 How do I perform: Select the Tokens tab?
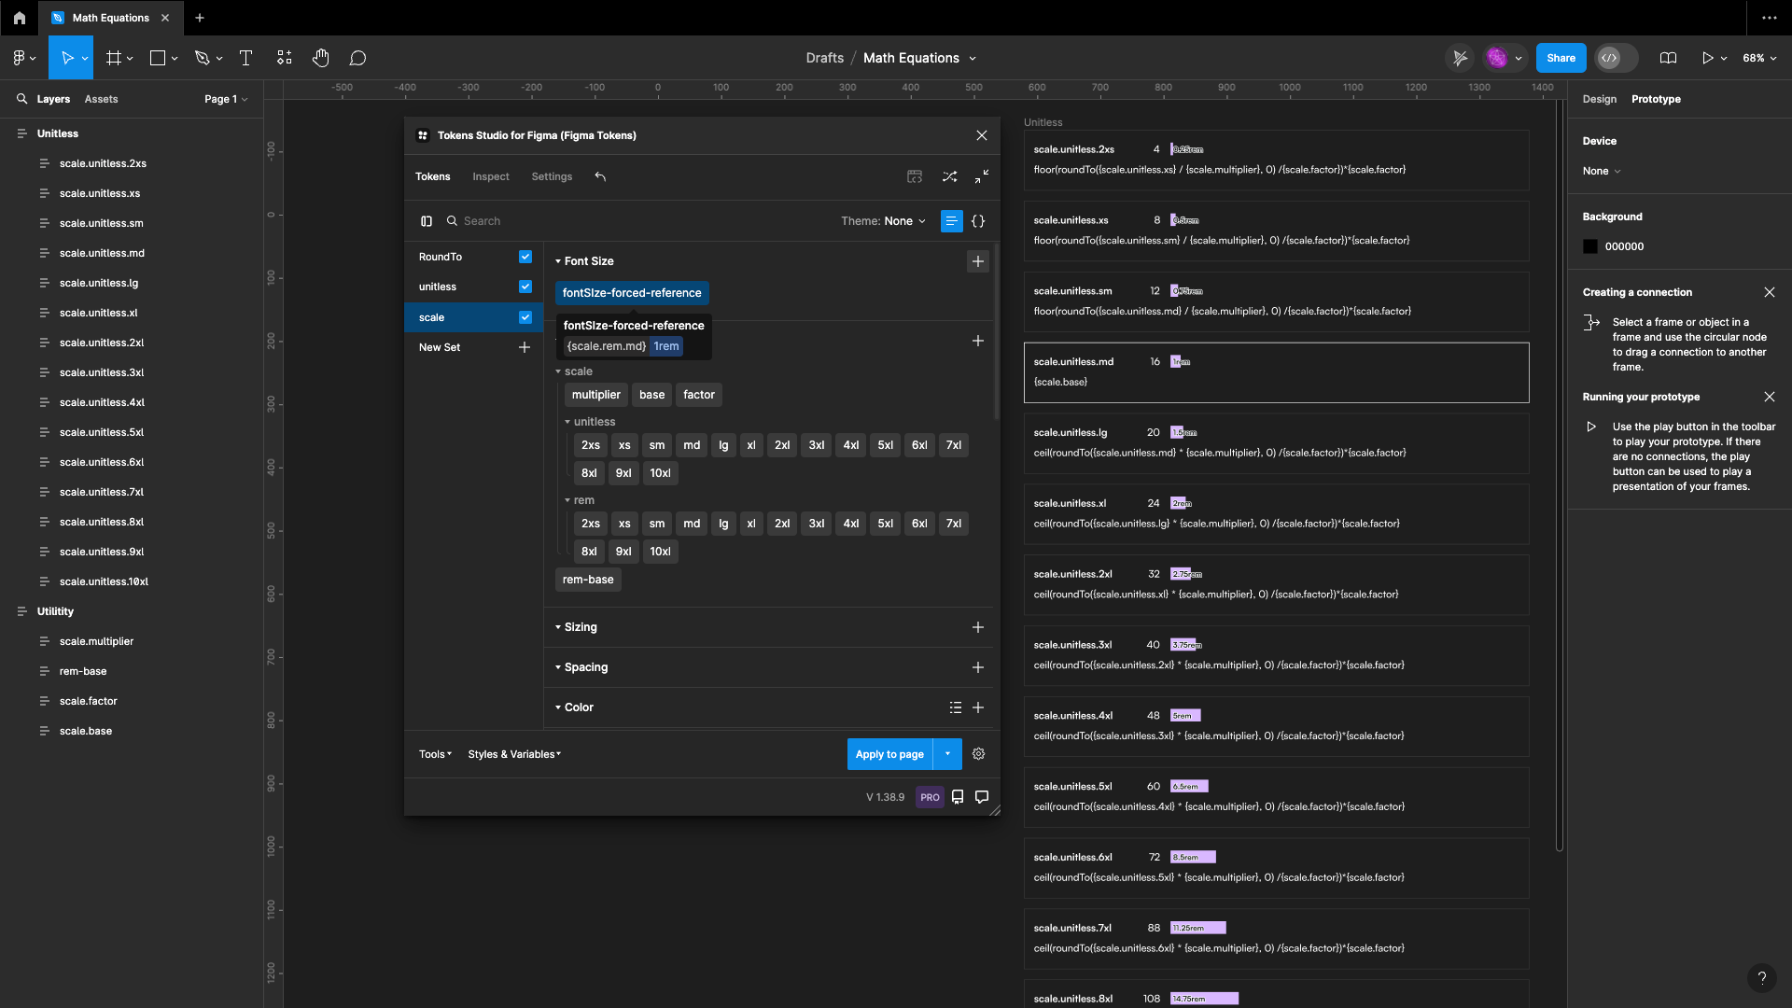click(432, 176)
